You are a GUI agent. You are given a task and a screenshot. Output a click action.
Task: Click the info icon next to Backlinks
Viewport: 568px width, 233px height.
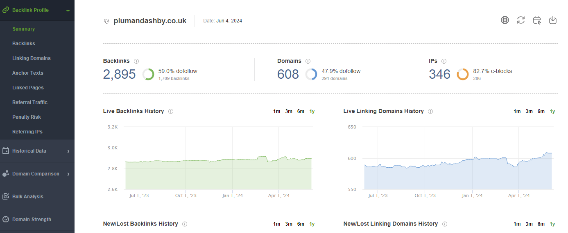[x=136, y=61]
